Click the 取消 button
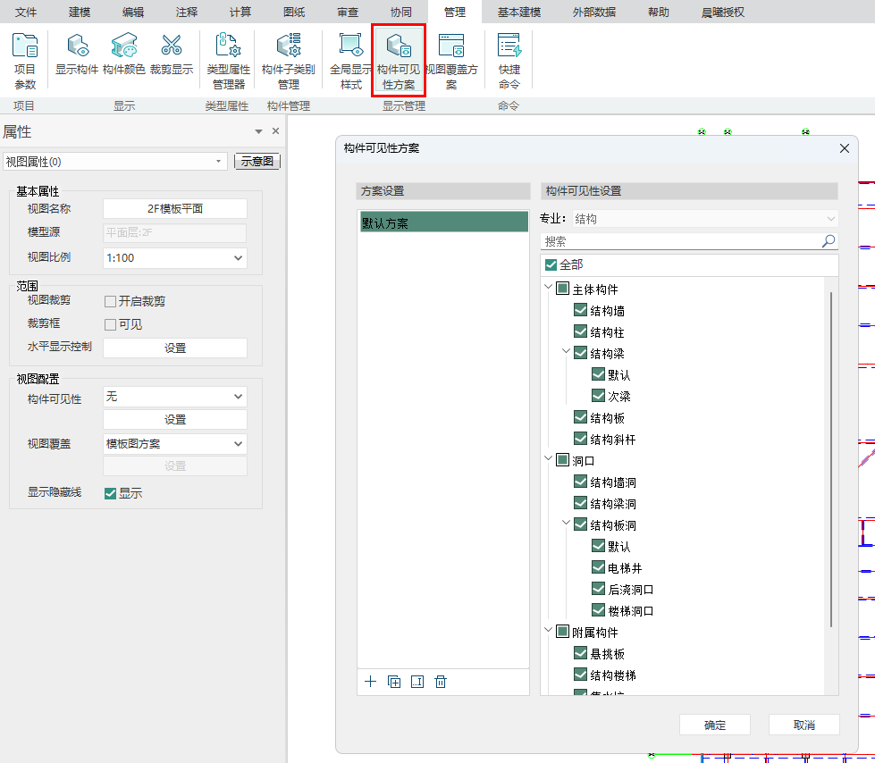Screen dimensions: 875x763 point(803,725)
